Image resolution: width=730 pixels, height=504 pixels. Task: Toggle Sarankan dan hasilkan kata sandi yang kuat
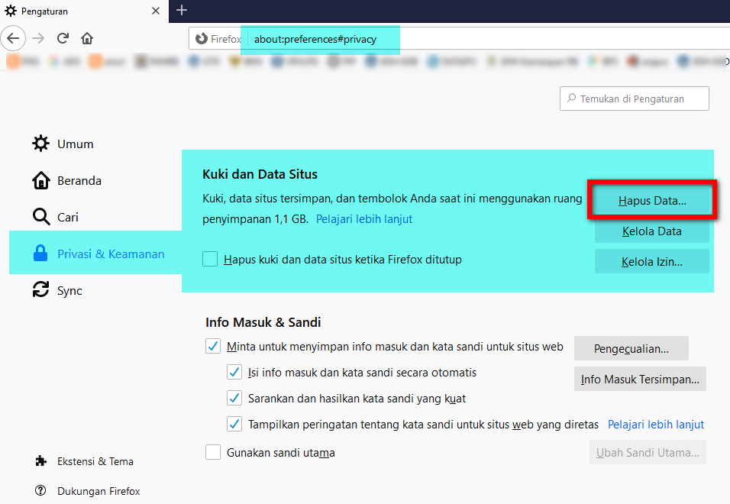pyautogui.click(x=234, y=399)
